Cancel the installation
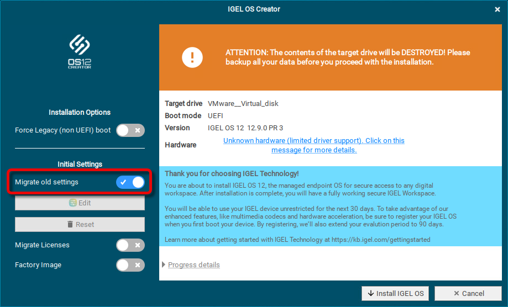This screenshot has height=307, width=508. (x=468, y=293)
